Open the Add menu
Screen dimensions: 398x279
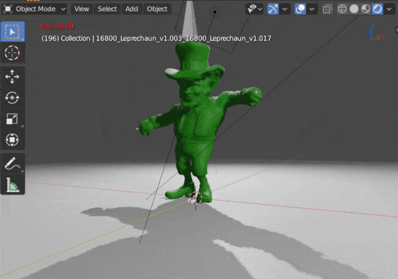click(x=131, y=9)
